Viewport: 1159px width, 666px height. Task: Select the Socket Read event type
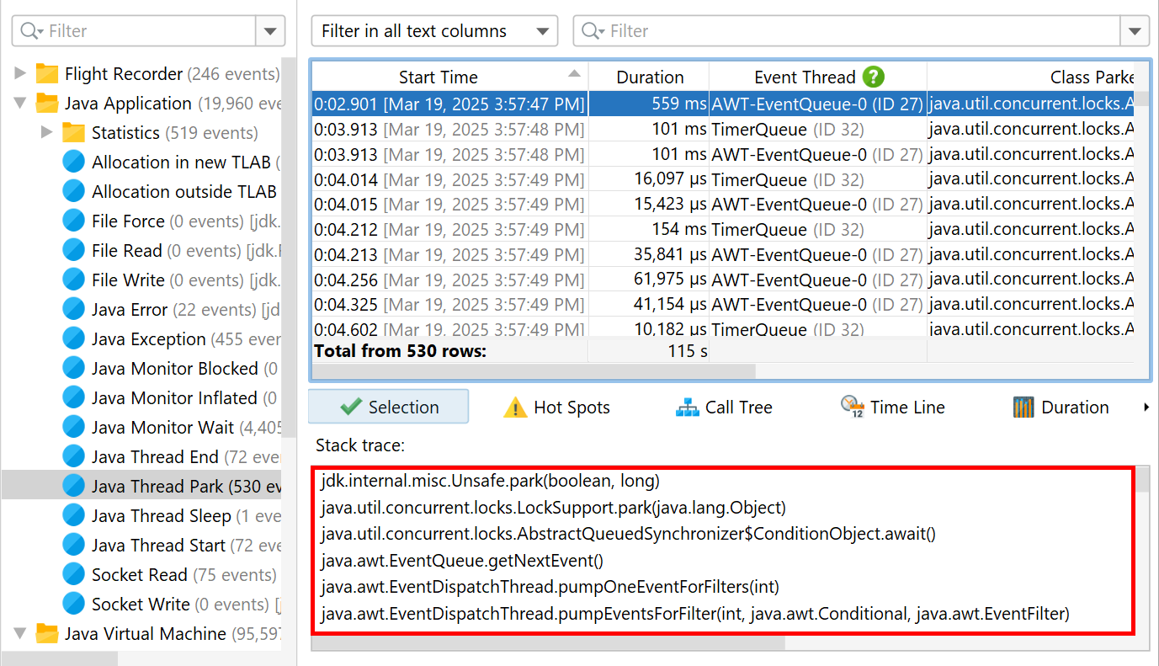click(x=139, y=575)
